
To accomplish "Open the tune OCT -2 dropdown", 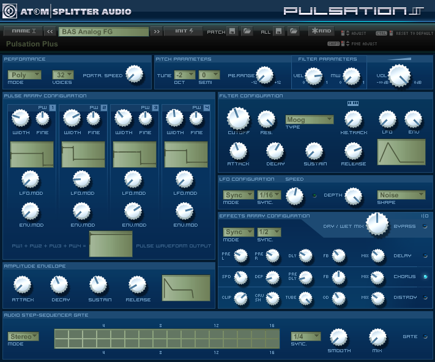I will click(x=185, y=75).
